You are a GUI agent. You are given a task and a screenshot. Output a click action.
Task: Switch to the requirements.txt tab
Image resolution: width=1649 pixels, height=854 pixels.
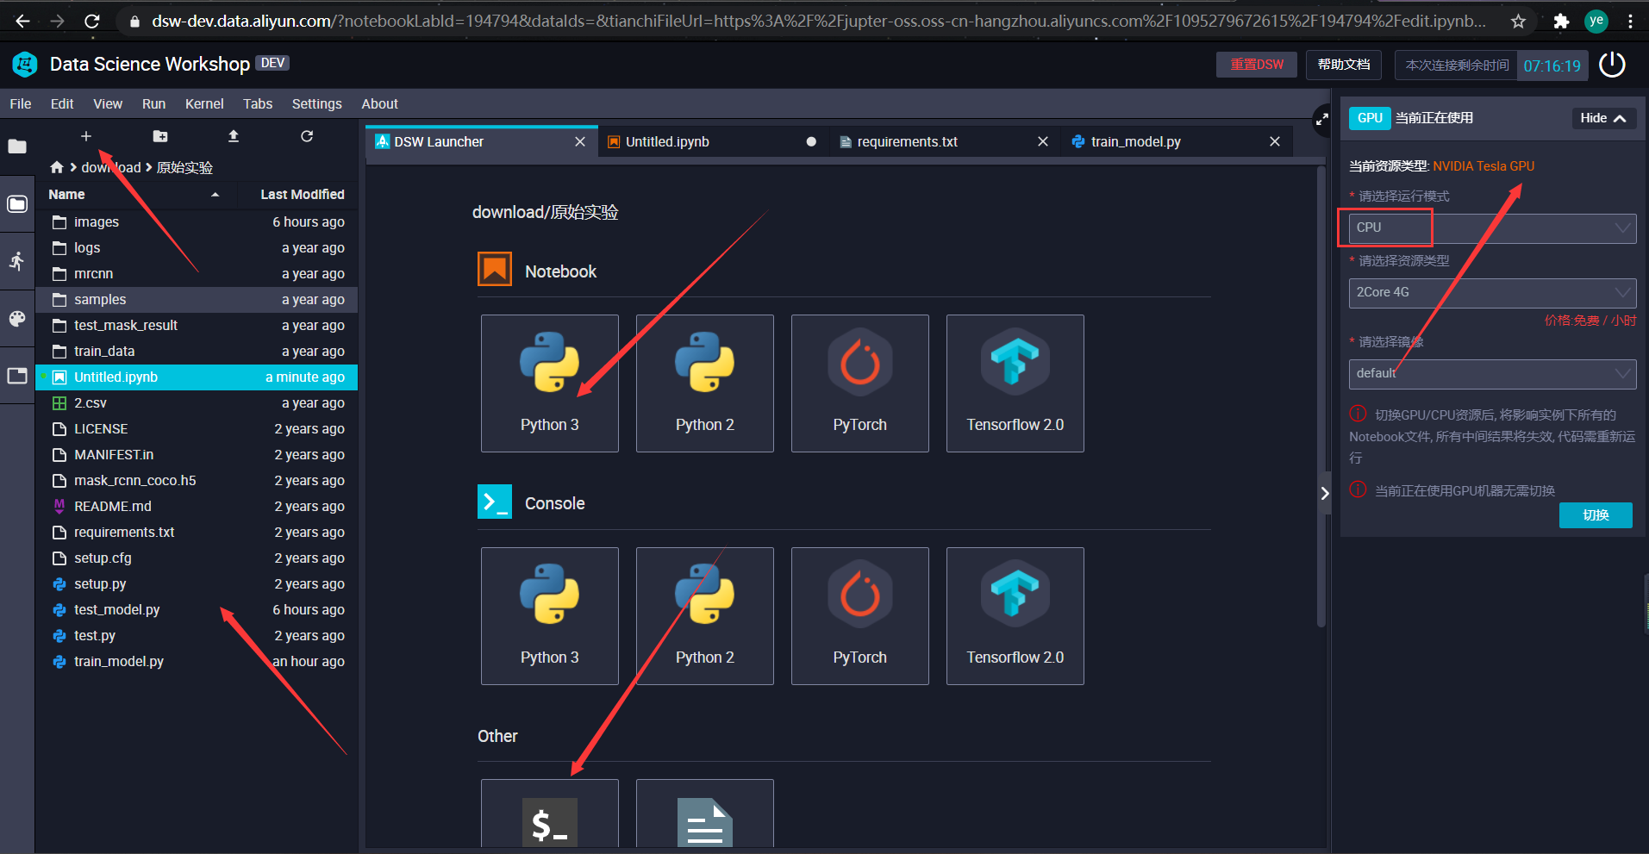[944, 141]
